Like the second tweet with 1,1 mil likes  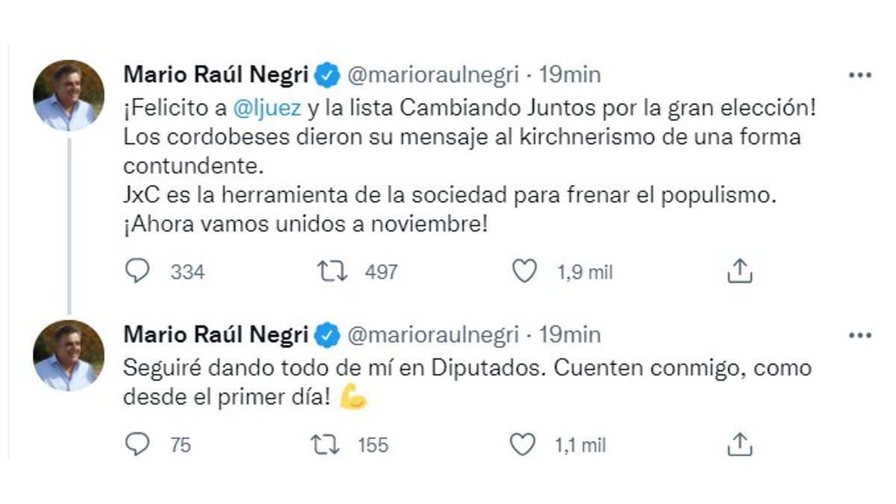pos(523,445)
